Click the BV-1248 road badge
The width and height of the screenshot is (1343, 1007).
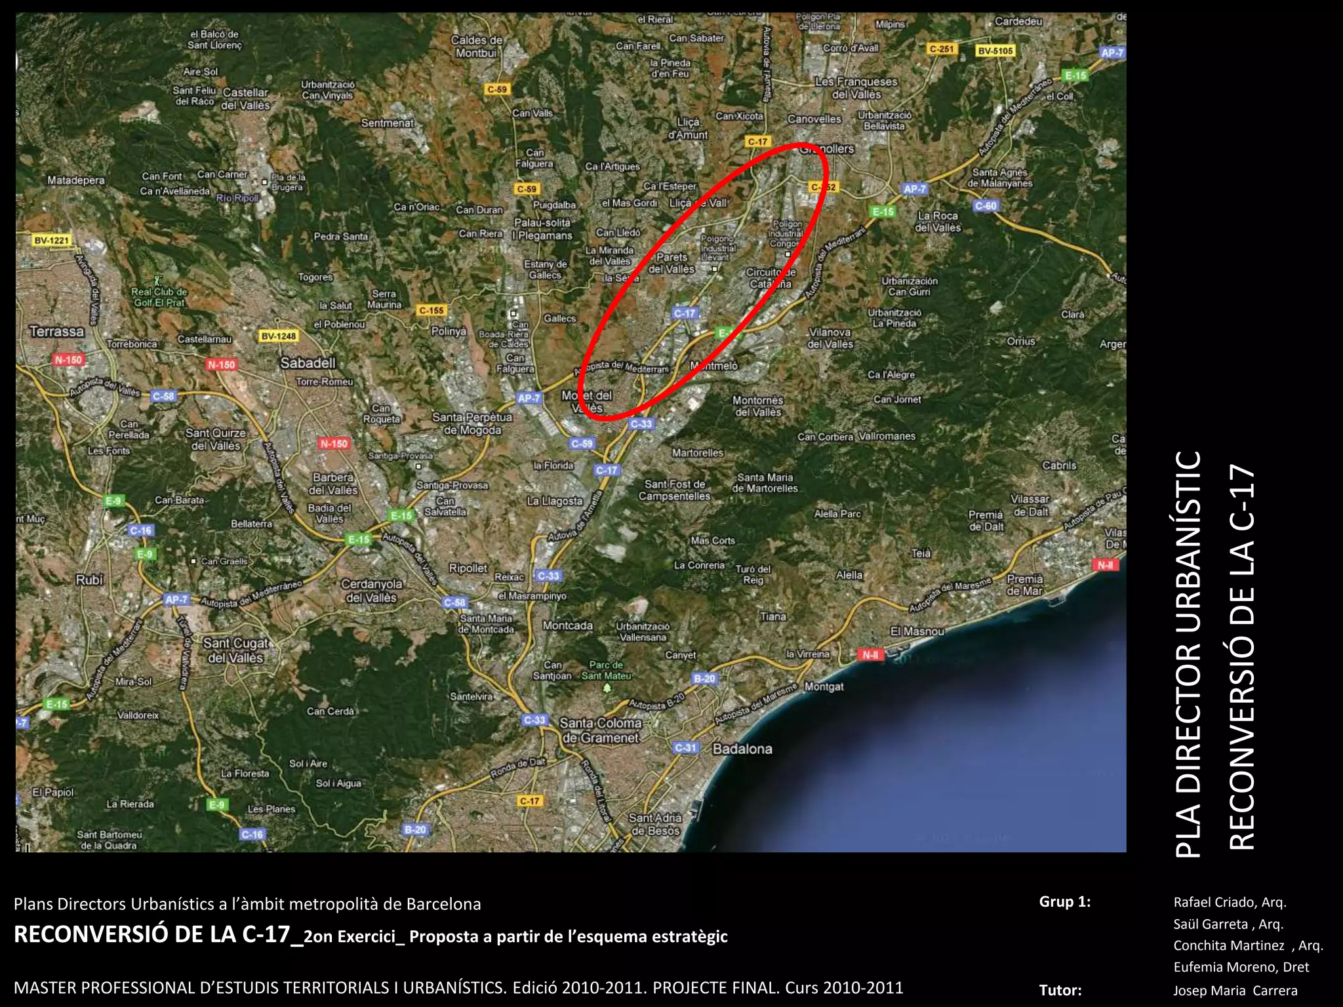(279, 336)
